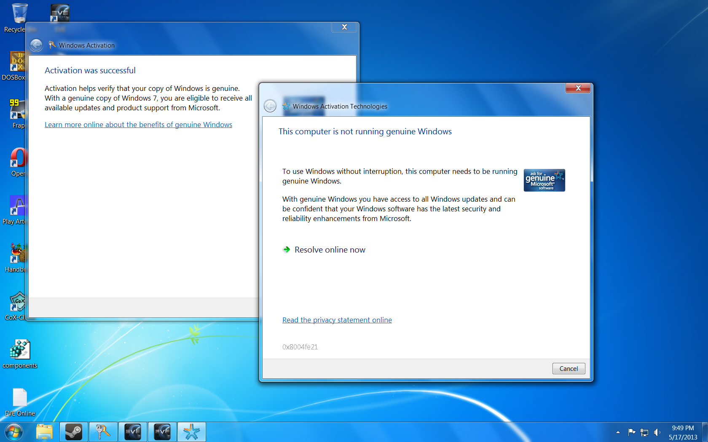Click star icon in Windows Activation Technologies title
This screenshot has height=442, width=708.
coord(286,106)
